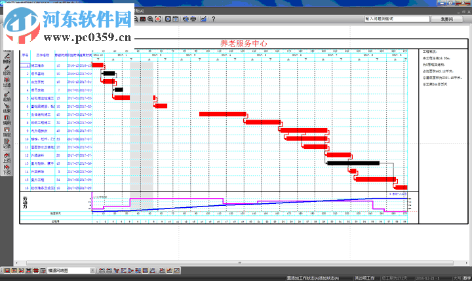This screenshot has height=281, width=472.
Task: Select the red Gantt bar of task 15
Action: (376, 180)
